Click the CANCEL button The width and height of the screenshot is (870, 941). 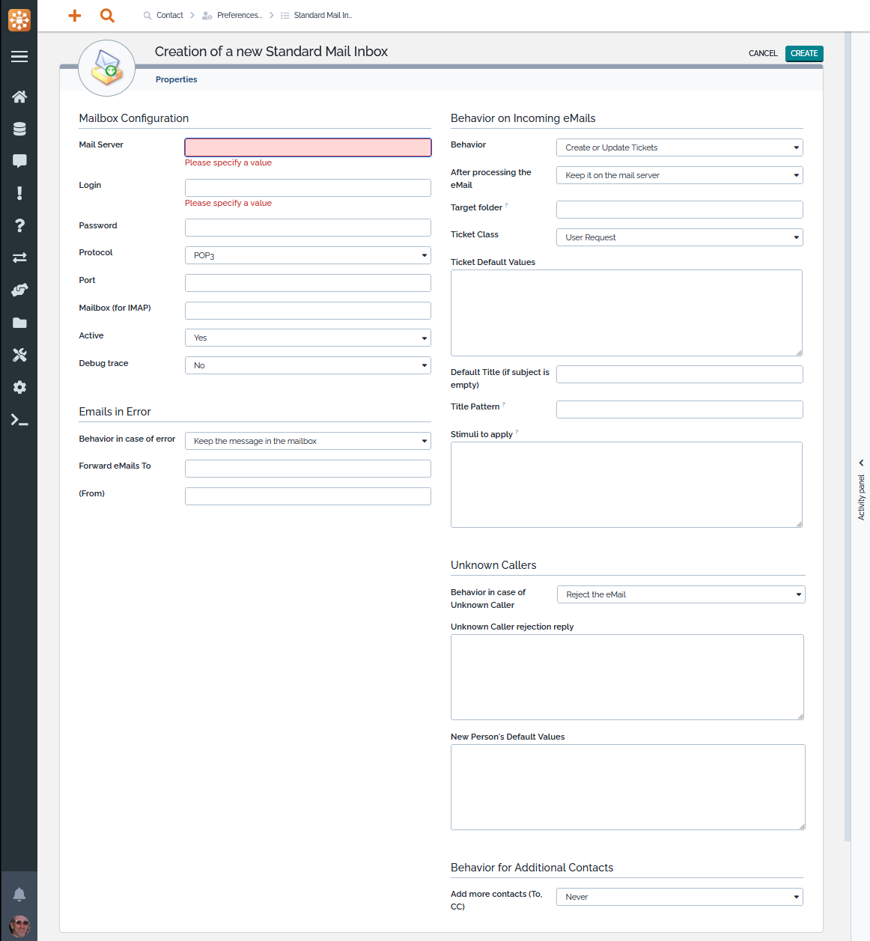(763, 53)
